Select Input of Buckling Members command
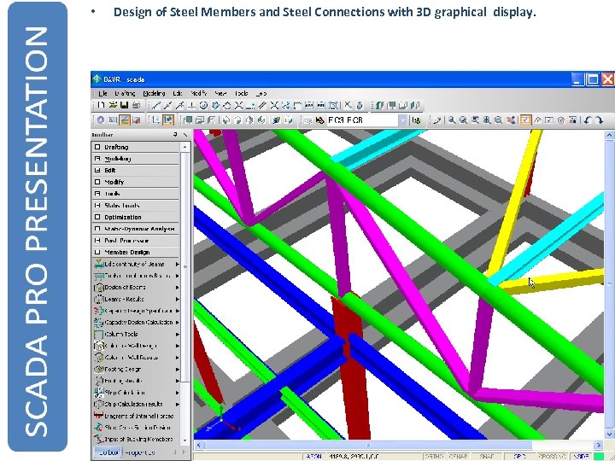Screen dimensions: 615x461 [139, 440]
